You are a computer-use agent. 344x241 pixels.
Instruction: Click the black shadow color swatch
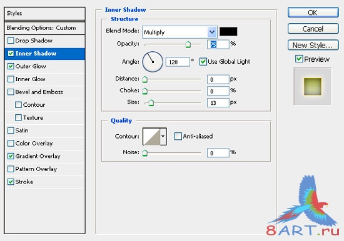pyautogui.click(x=228, y=32)
